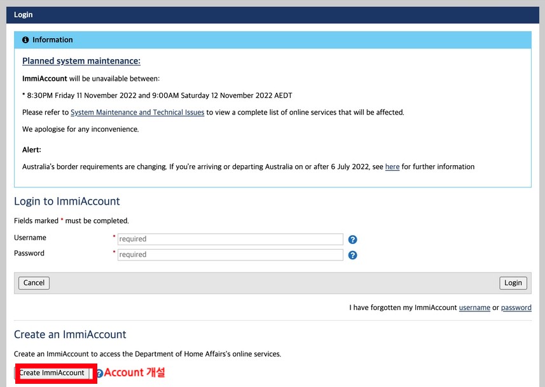The width and height of the screenshot is (545, 387).
Task: Click the Create ImmiAccount button
Action: coord(52,373)
